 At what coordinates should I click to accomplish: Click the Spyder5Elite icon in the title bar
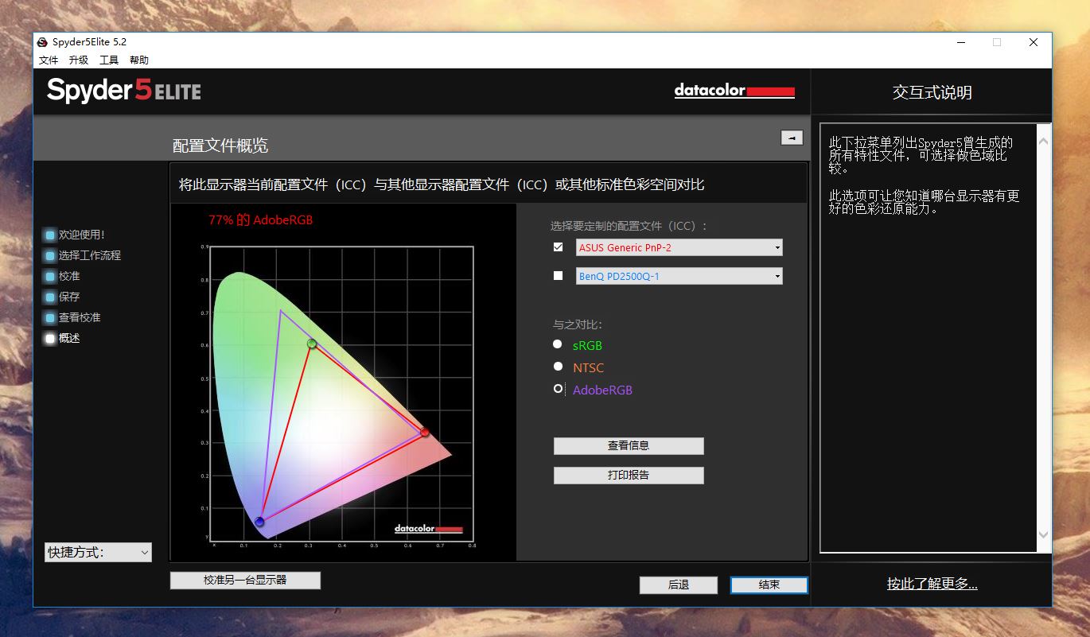41,41
